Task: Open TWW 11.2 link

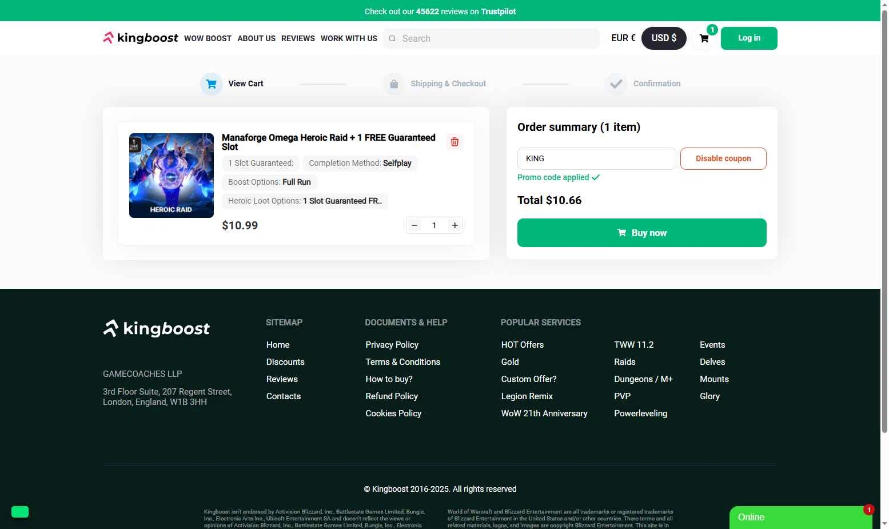Action: tap(633, 345)
